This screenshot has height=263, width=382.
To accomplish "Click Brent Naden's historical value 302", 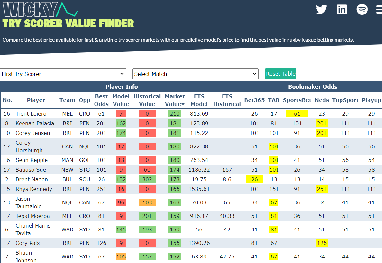I will pyautogui.click(x=147, y=179).
